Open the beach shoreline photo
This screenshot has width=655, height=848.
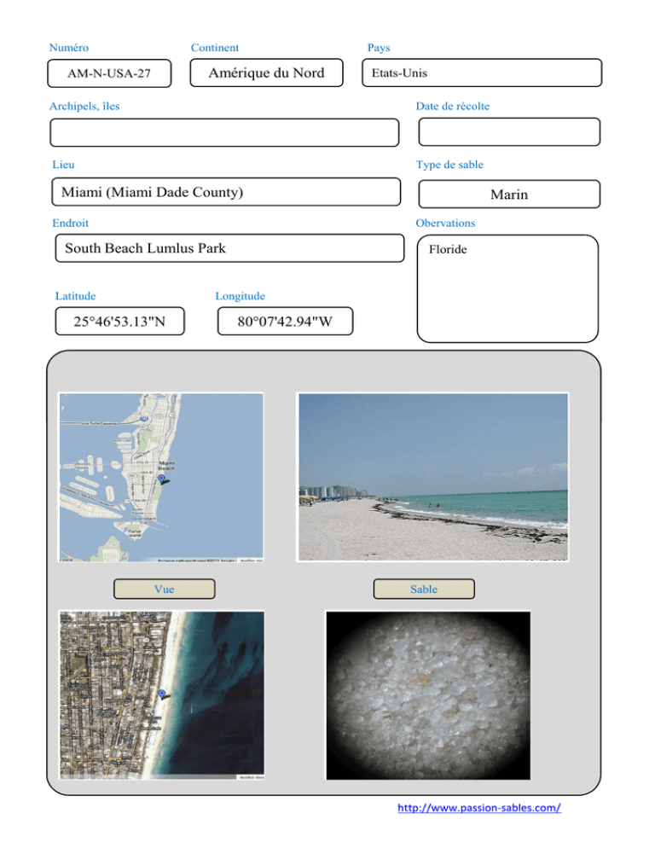tap(432, 476)
